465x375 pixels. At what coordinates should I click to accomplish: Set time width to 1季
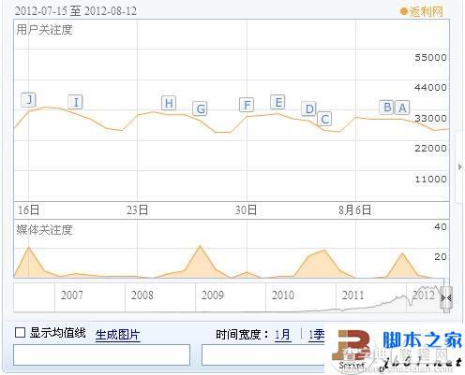point(316,335)
